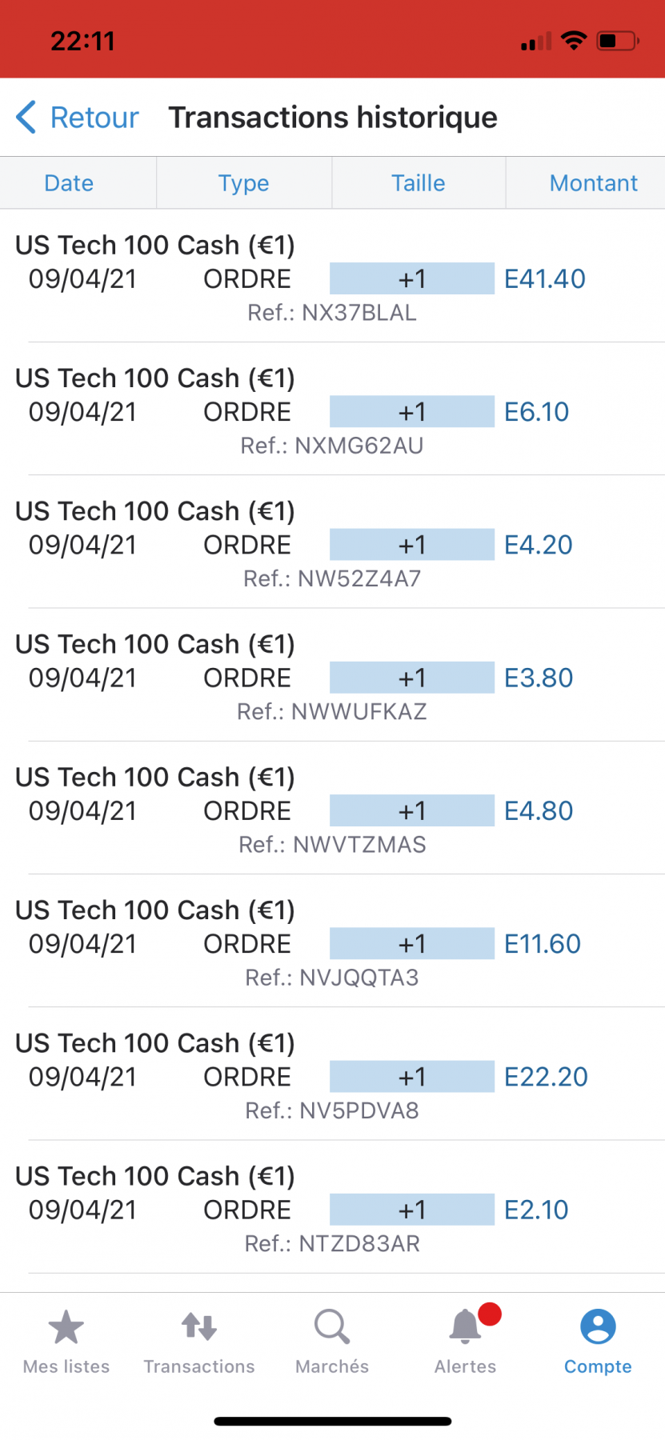Sort by Type column header

244,183
